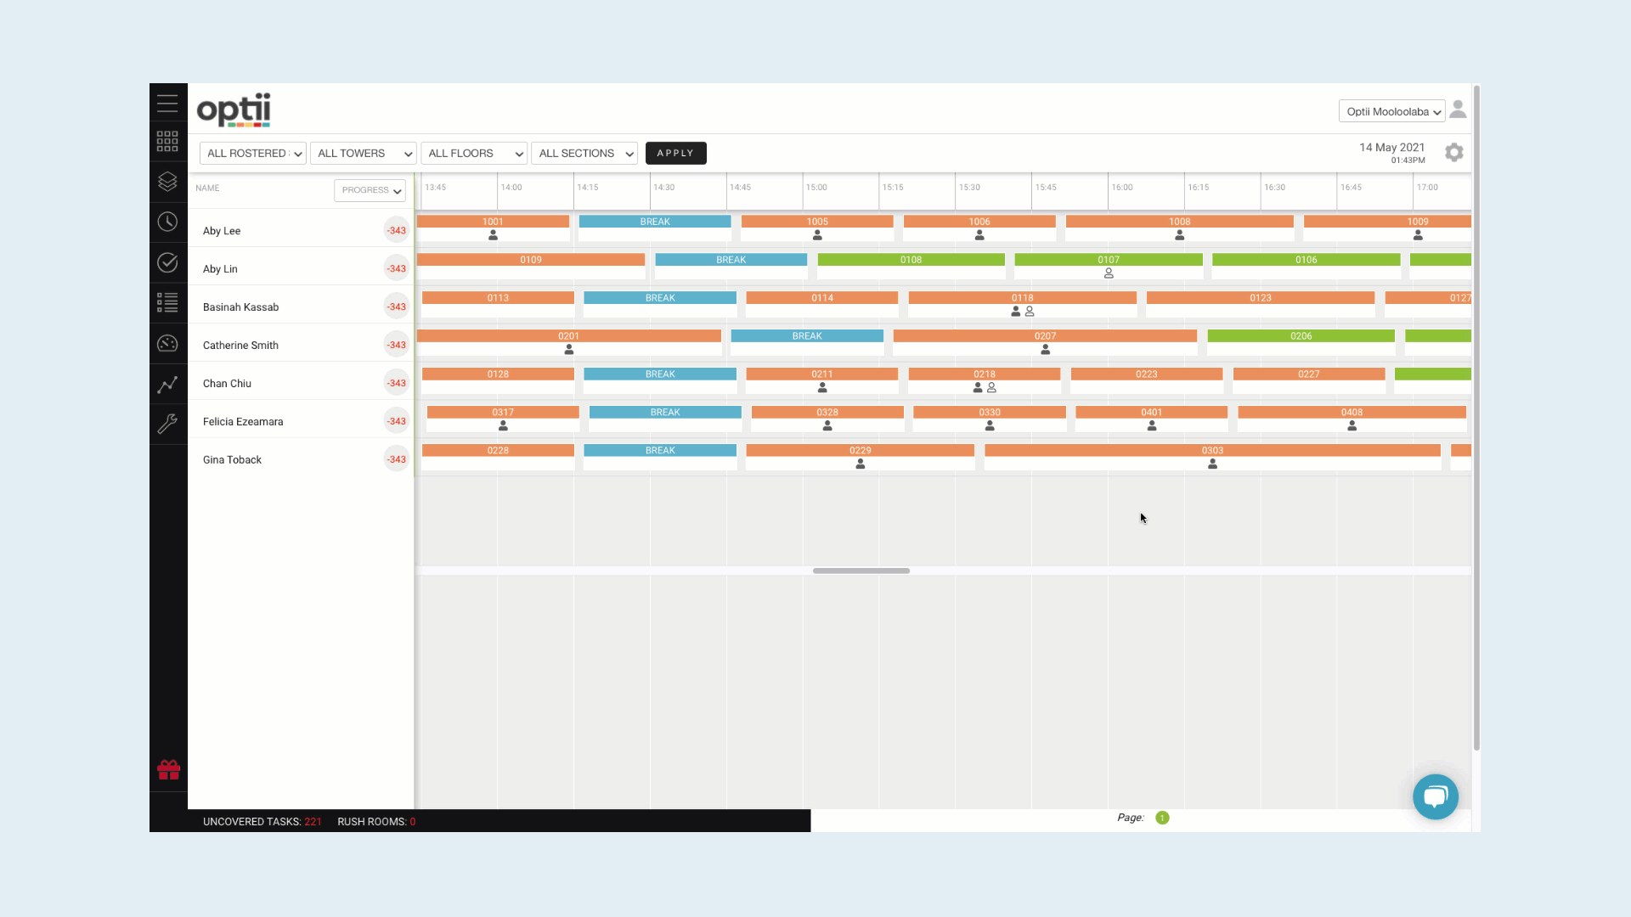Click the APPLY button to filter results

click(x=675, y=152)
